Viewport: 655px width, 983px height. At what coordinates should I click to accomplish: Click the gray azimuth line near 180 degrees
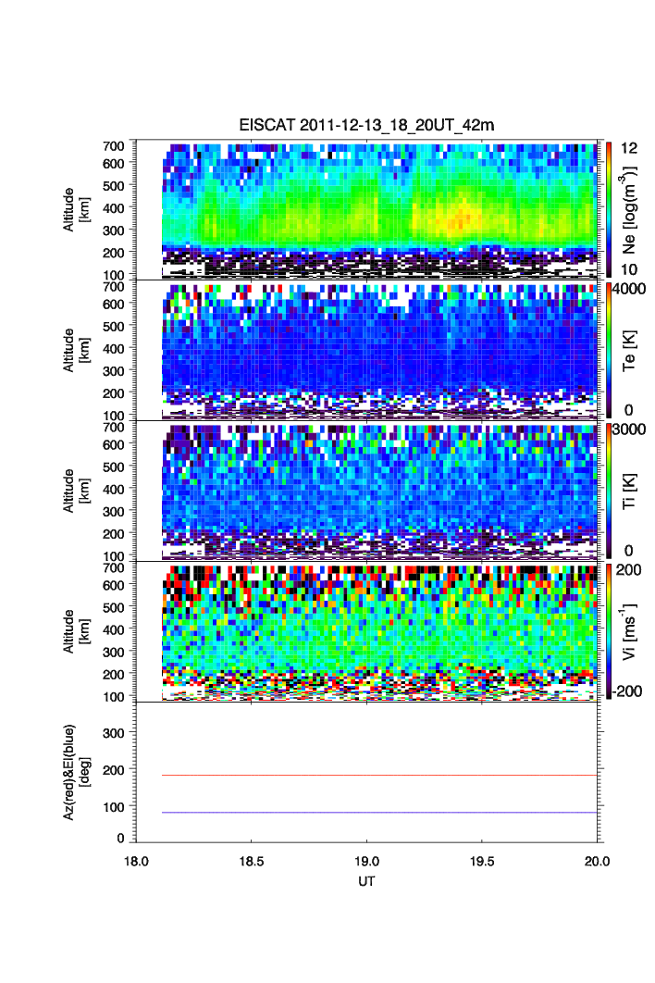pyautogui.click(x=370, y=775)
